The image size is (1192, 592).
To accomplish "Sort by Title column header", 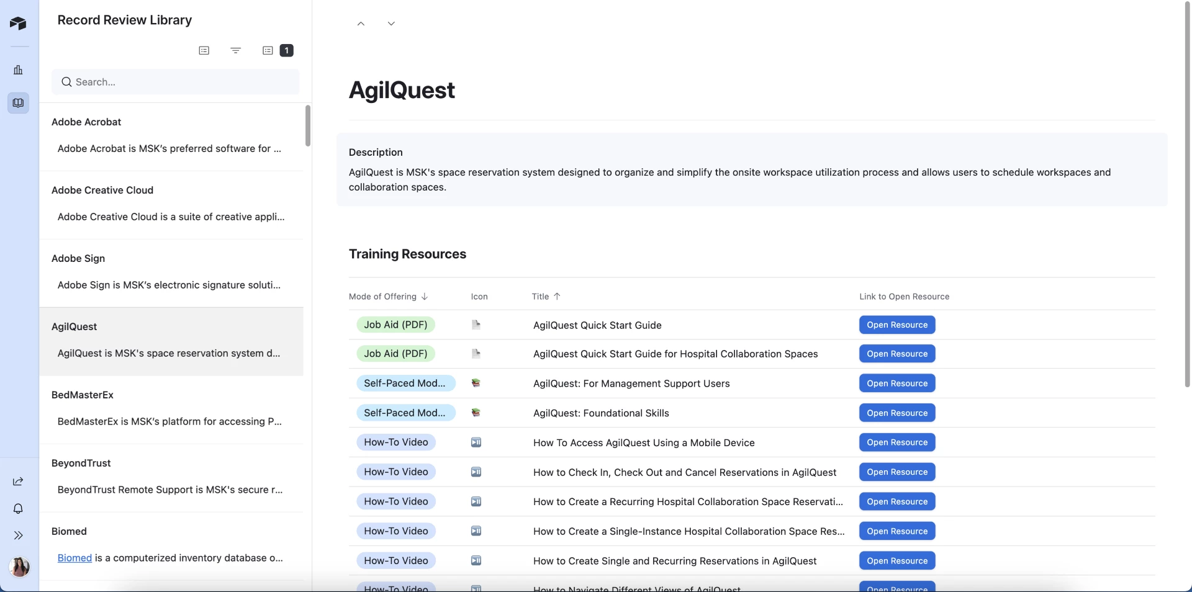I will pyautogui.click(x=546, y=297).
